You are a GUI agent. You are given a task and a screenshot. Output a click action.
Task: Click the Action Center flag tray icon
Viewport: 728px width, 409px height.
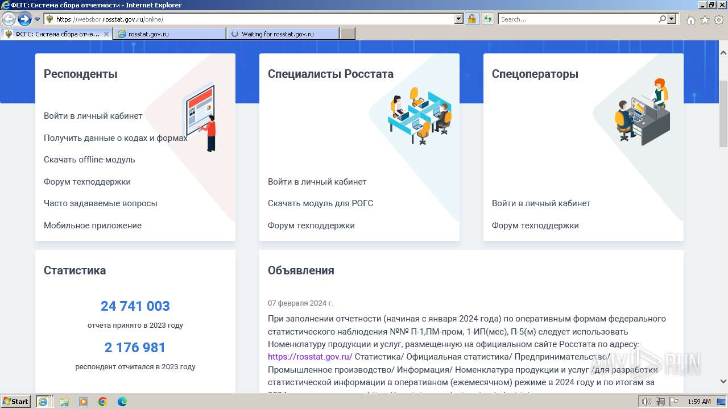[674, 402]
